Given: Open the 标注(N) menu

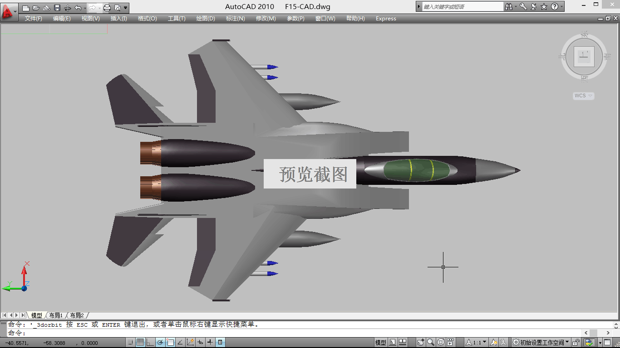Looking at the screenshot, I should (235, 19).
